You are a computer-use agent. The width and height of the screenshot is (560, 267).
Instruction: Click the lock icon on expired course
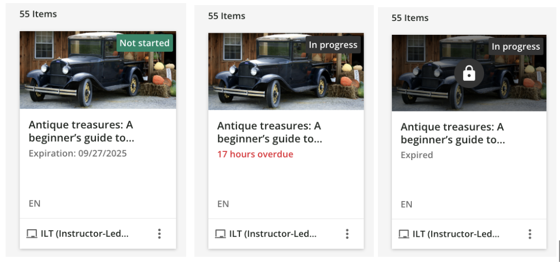coord(469,74)
